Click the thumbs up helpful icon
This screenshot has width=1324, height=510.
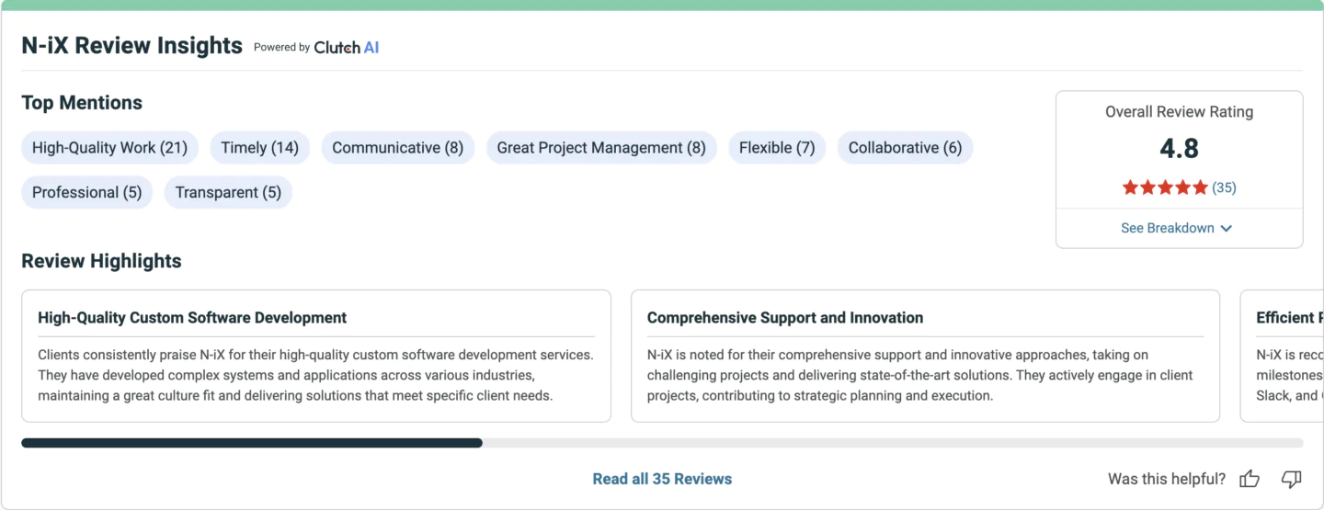(1250, 479)
